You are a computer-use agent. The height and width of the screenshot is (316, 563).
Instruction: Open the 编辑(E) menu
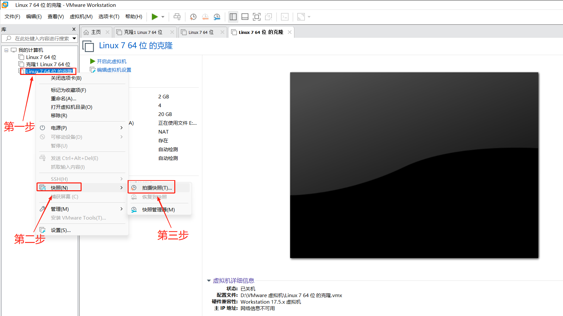34,17
